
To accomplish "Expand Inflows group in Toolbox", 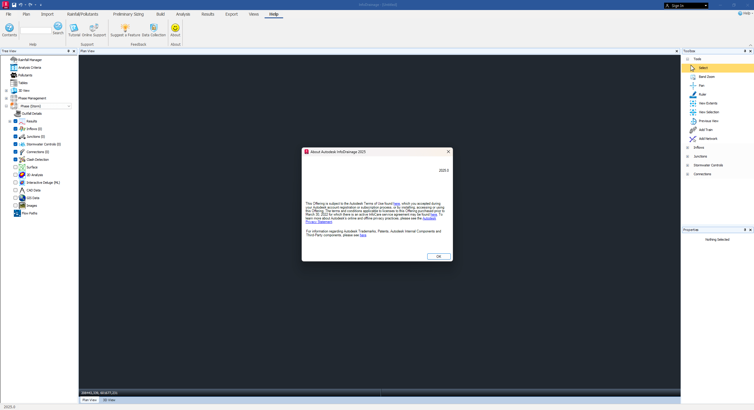I will point(688,147).
